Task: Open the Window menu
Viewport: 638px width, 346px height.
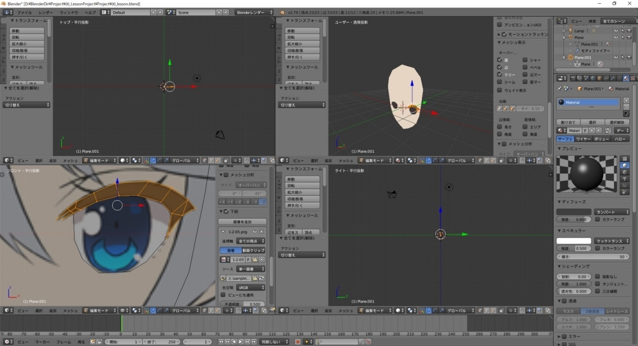Action: (x=69, y=12)
